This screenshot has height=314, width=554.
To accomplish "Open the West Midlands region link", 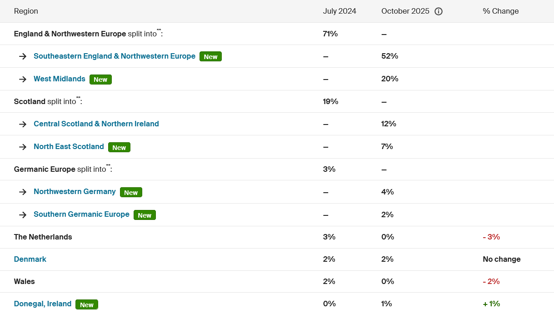I will pos(60,79).
